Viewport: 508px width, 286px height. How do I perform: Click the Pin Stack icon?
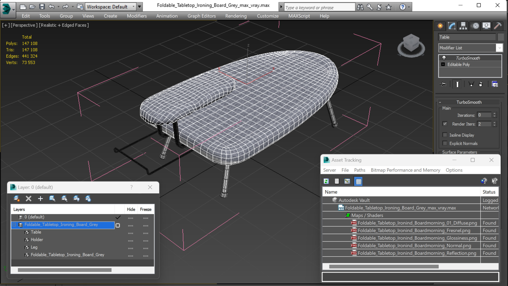[x=443, y=84]
